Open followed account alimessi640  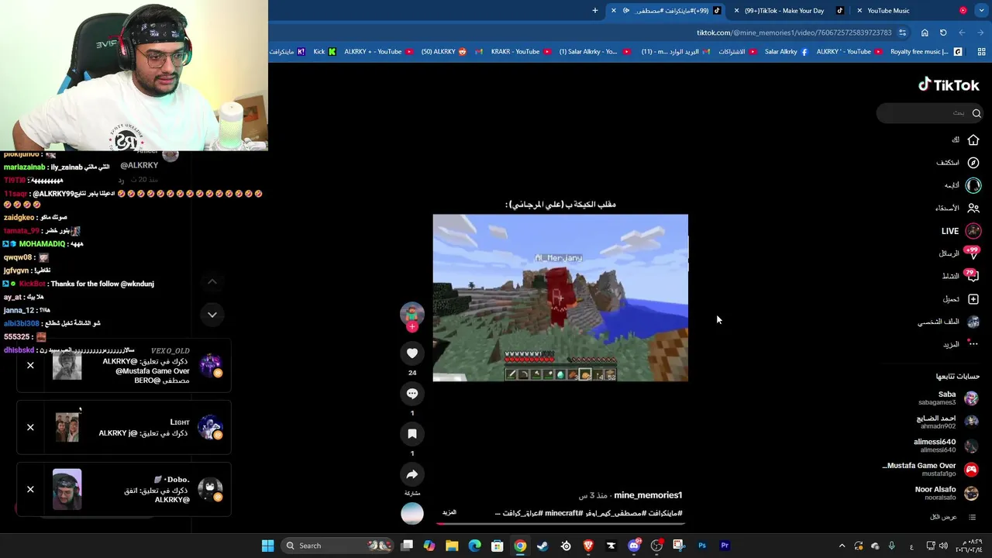[x=945, y=446]
